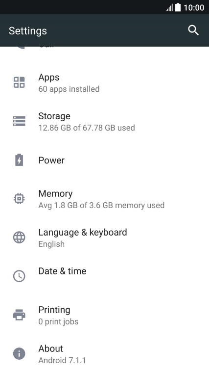Go to Language & keyboard settings
209x373 pixels.
(x=104, y=238)
